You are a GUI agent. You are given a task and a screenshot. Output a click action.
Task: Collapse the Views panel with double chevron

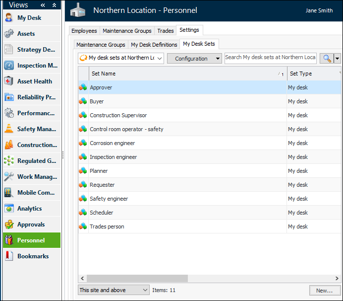[x=43, y=5]
